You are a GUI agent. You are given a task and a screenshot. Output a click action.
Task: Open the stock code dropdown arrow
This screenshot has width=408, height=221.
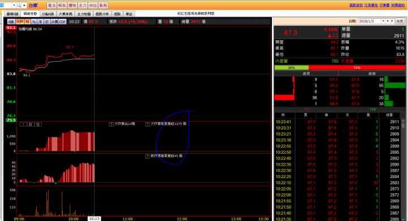[14, 5]
